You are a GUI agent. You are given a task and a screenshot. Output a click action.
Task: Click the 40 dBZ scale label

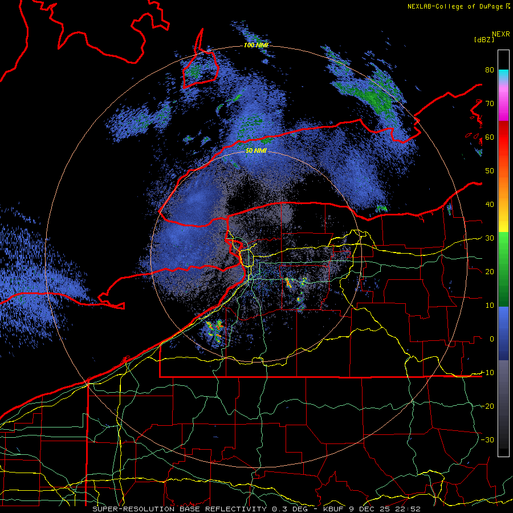(x=490, y=204)
